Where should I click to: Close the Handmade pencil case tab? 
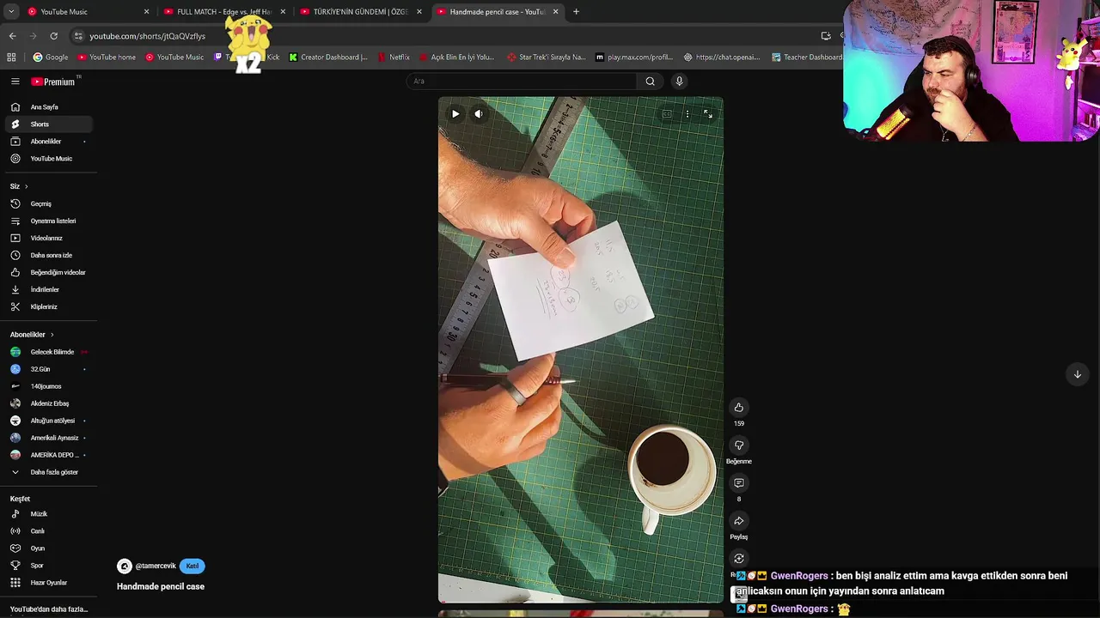pos(555,12)
